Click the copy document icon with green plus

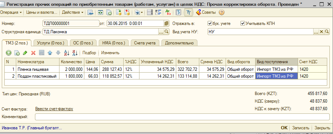[x=109, y=13]
